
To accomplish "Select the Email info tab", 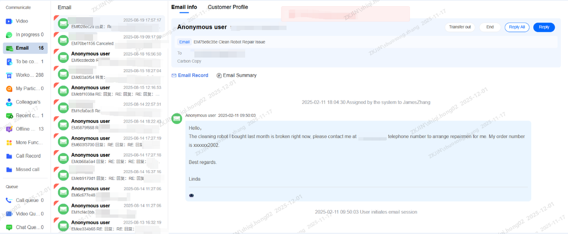I will (x=184, y=7).
